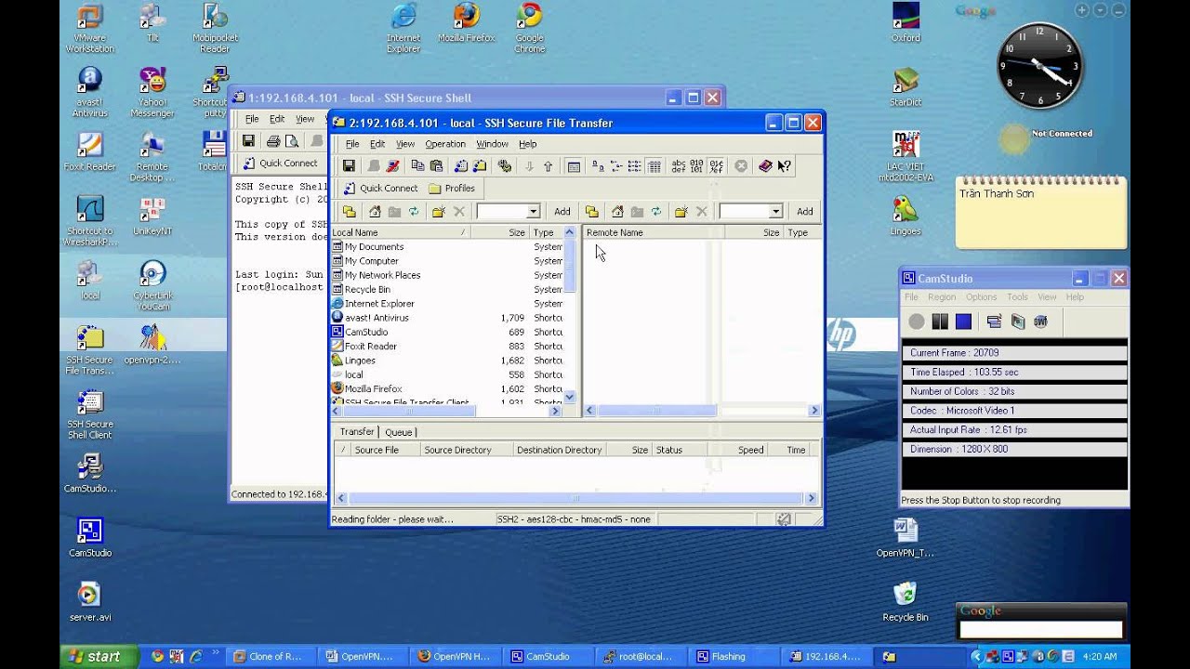Image resolution: width=1190 pixels, height=669 pixels.
Task: Open the Help menu in File Transfer
Action: click(x=527, y=144)
